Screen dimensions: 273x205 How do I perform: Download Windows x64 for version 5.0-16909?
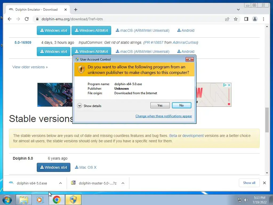click(x=53, y=52)
